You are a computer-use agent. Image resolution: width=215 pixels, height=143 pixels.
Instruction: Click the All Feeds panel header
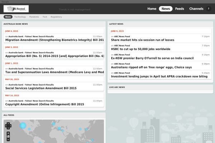[x=54, y=115]
